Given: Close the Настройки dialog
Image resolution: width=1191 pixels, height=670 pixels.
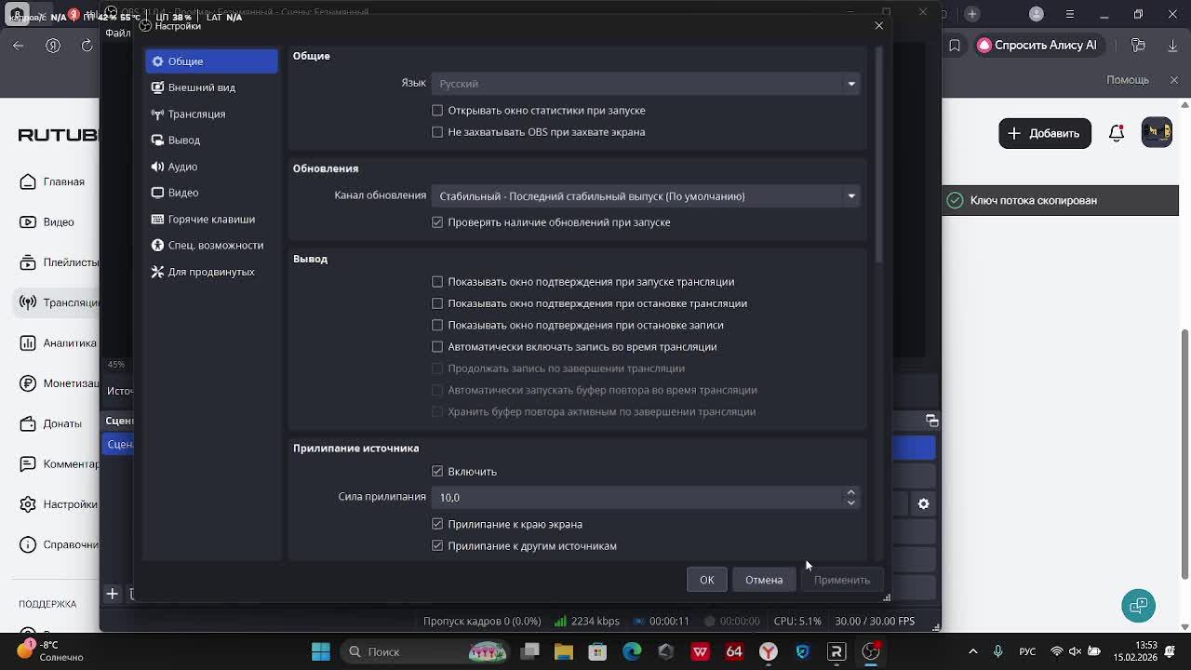Looking at the screenshot, I should coord(878,25).
